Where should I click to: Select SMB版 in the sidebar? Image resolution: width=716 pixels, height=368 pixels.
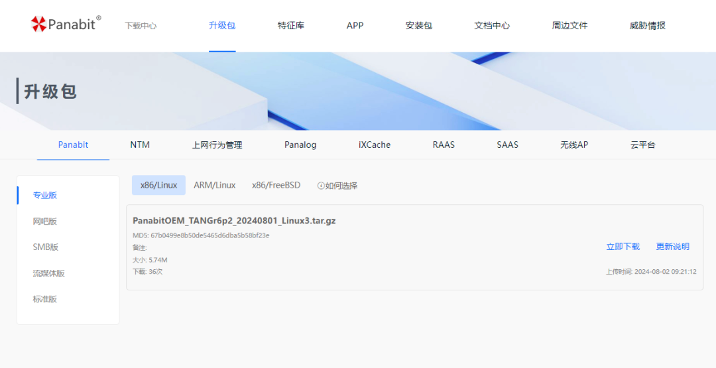click(46, 247)
